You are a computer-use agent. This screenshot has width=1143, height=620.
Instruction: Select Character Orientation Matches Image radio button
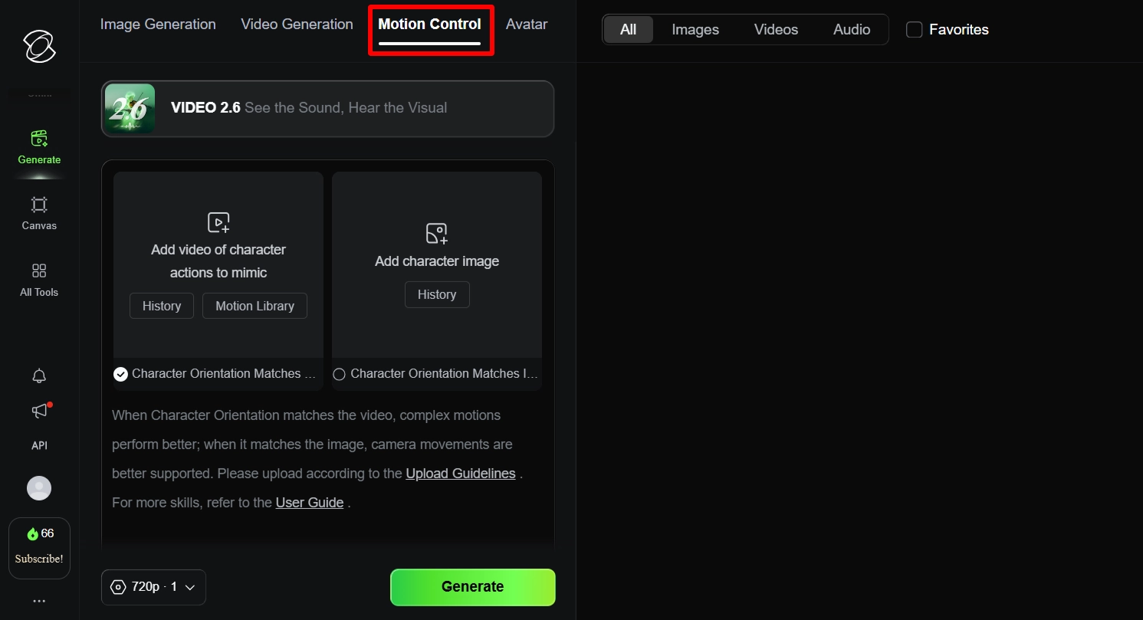point(339,374)
